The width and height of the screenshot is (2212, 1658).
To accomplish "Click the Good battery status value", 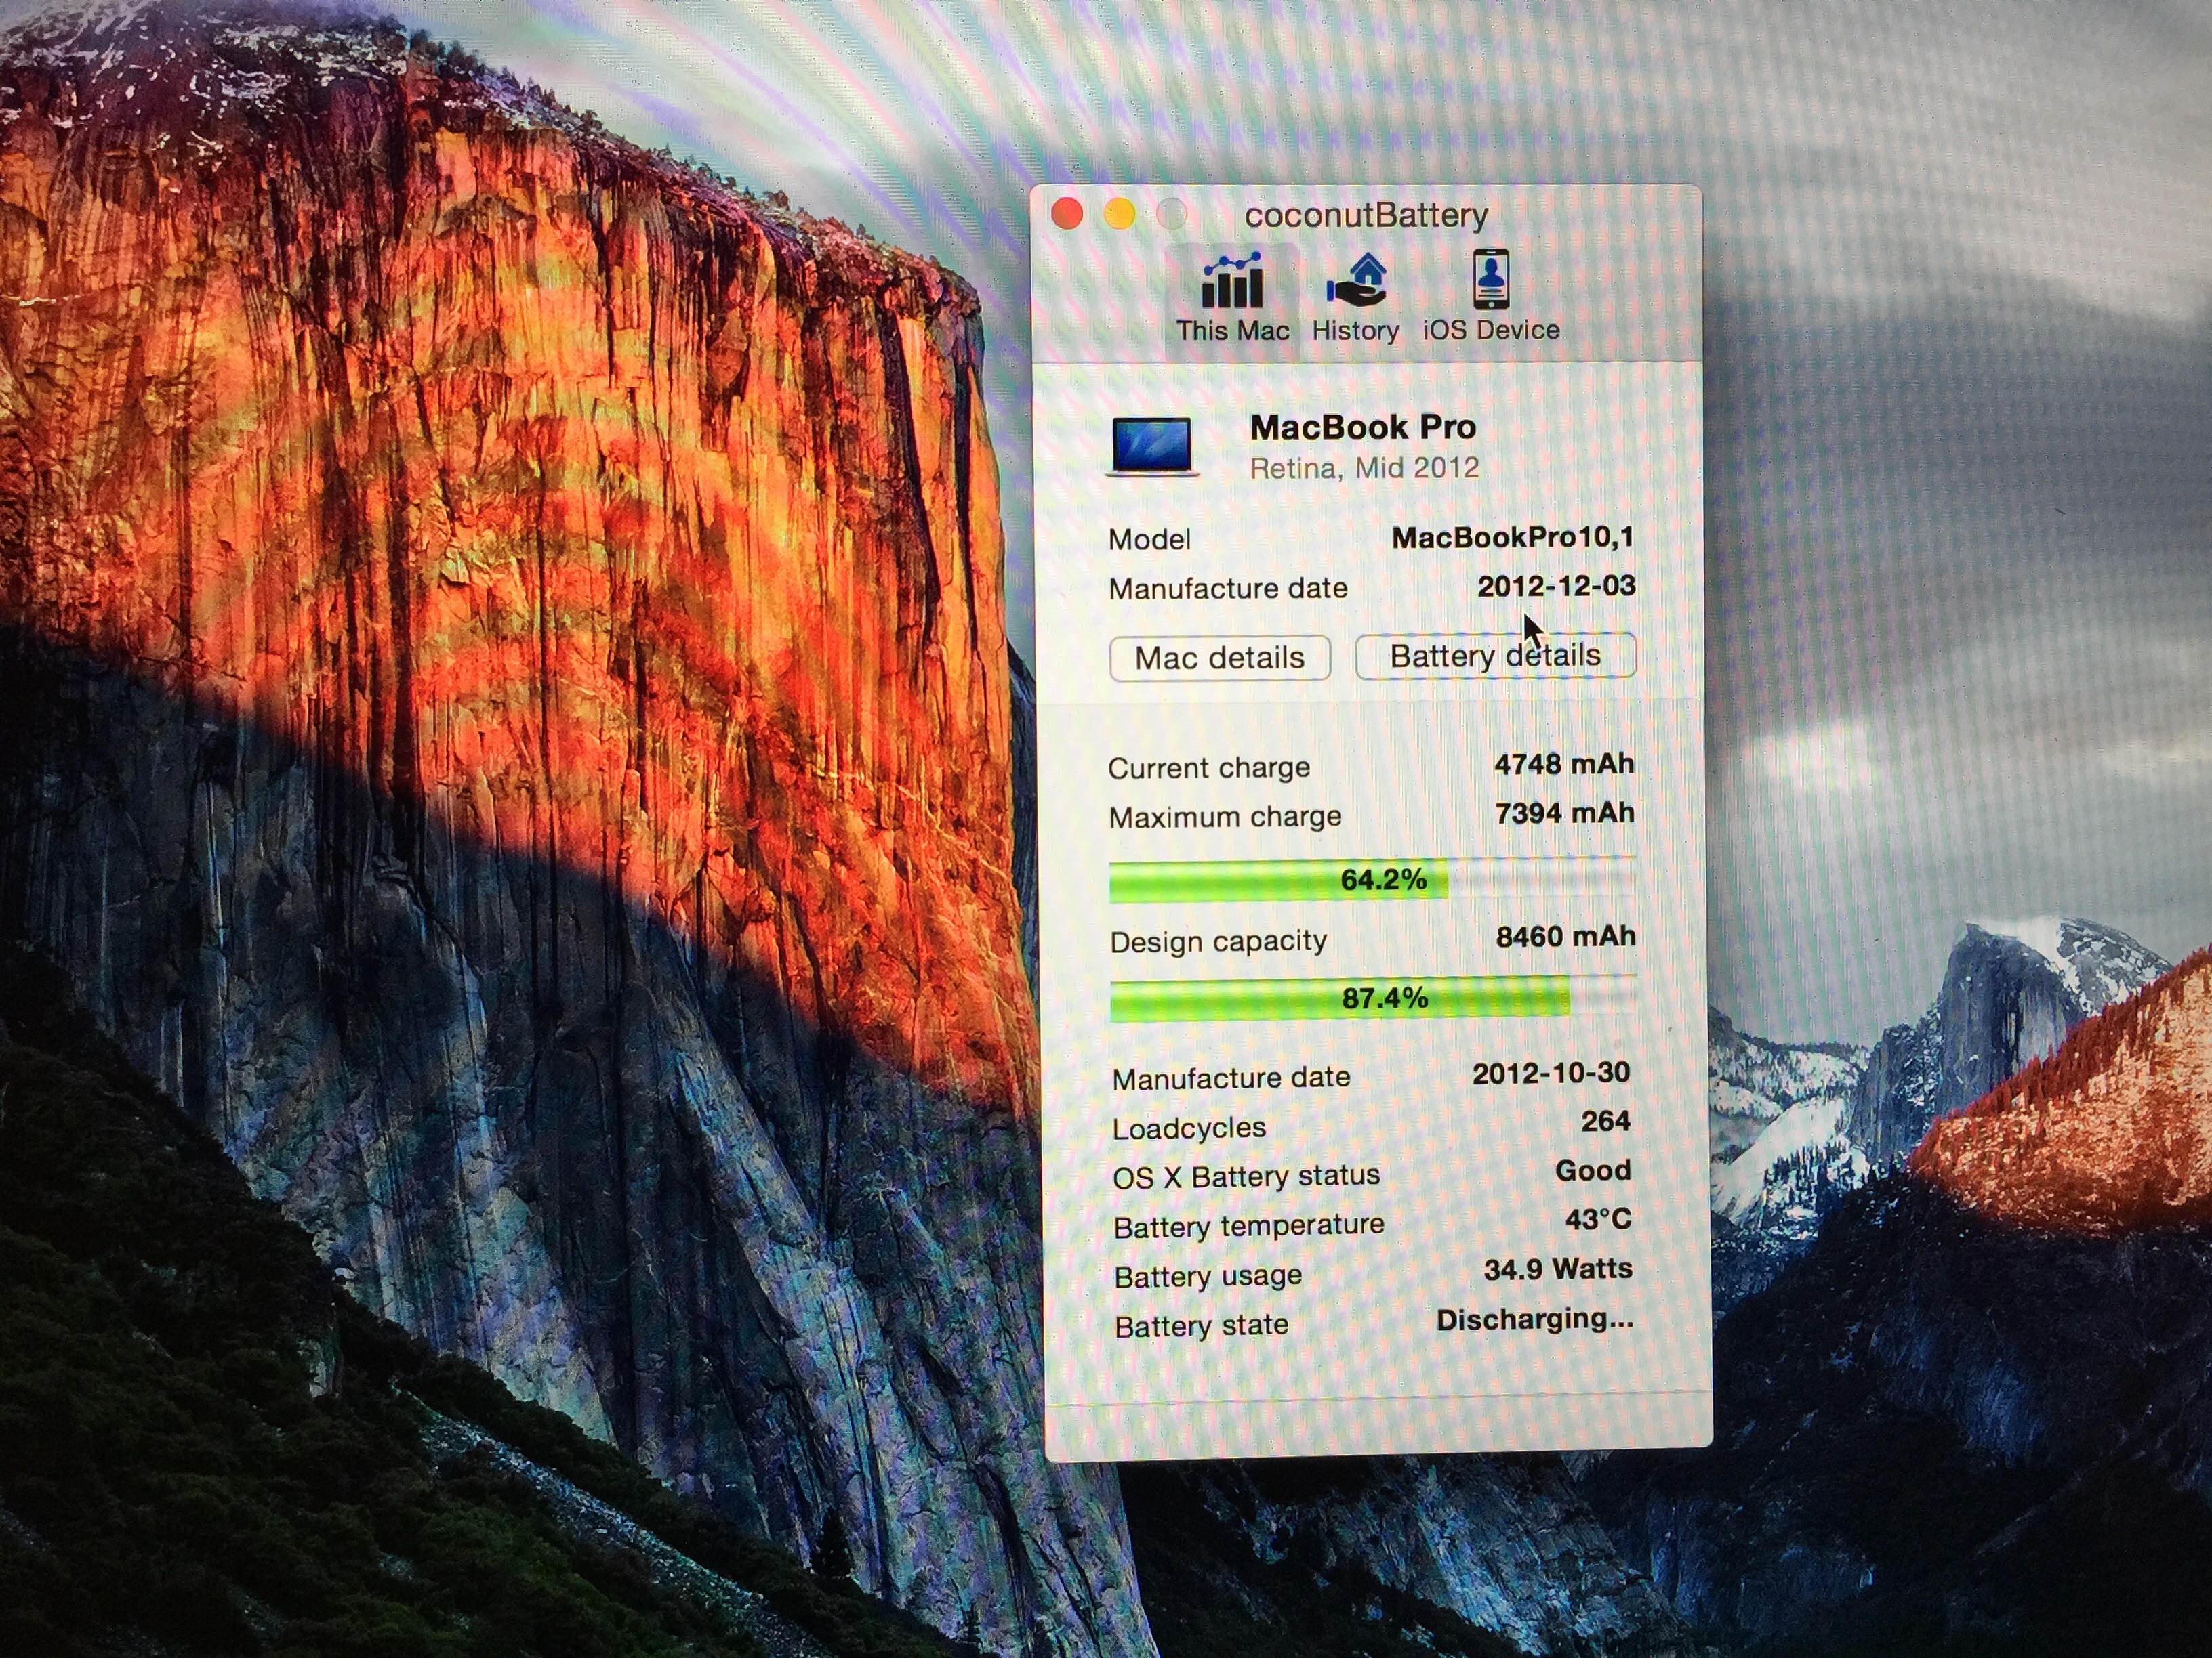I will [x=1593, y=1170].
